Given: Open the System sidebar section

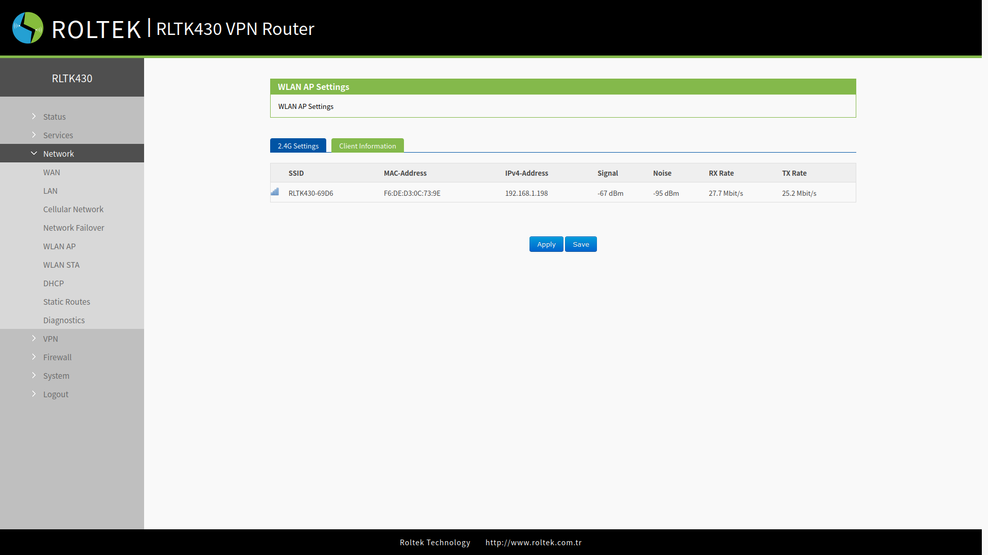Looking at the screenshot, I should (x=56, y=376).
